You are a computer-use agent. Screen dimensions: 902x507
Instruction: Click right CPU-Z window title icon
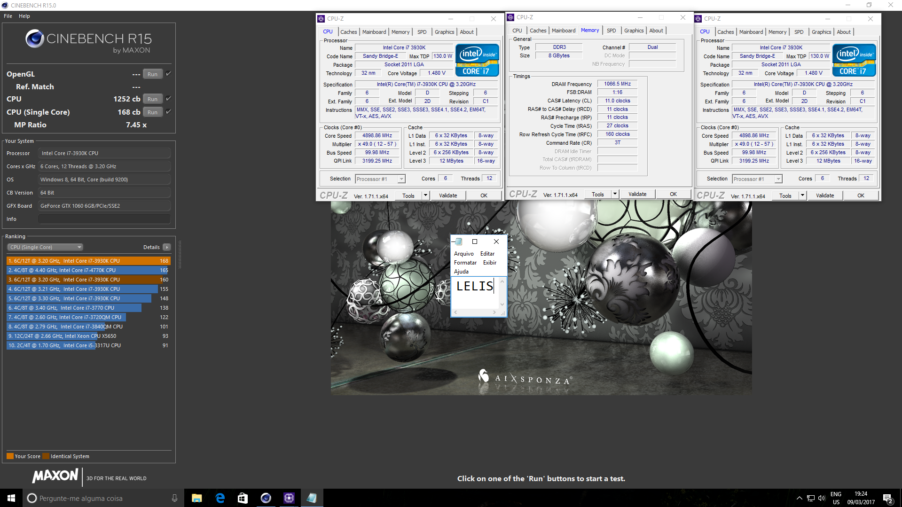coord(698,19)
